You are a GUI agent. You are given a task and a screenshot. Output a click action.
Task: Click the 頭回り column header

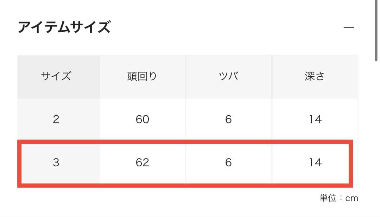point(142,76)
